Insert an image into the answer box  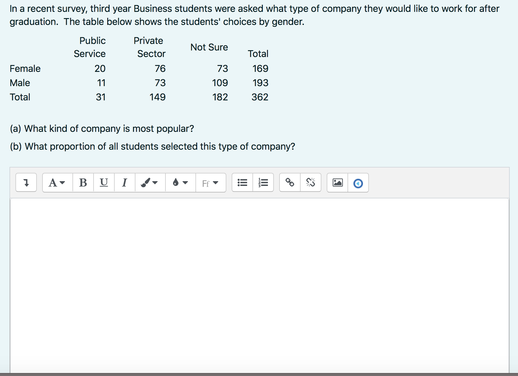point(337,183)
